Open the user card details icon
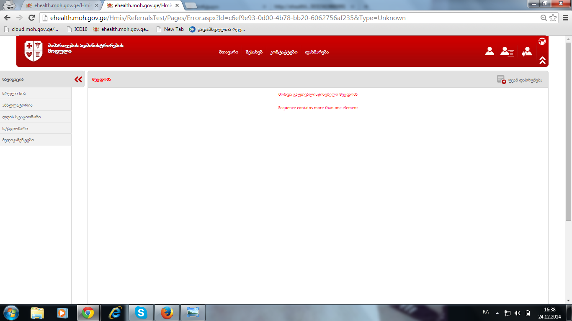This screenshot has width=572, height=321. point(507,51)
